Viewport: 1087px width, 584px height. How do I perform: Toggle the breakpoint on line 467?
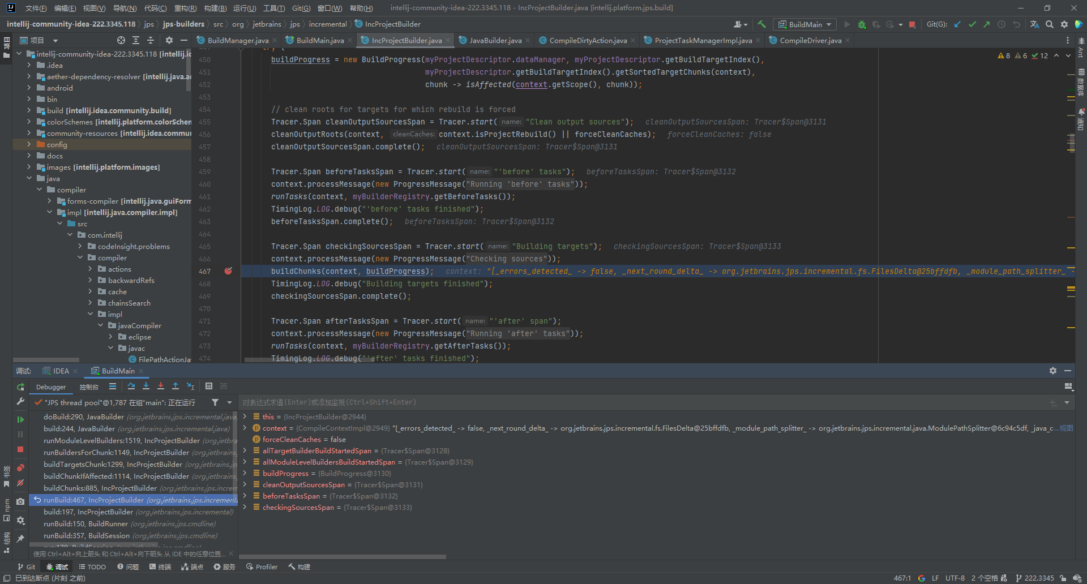point(228,271)
